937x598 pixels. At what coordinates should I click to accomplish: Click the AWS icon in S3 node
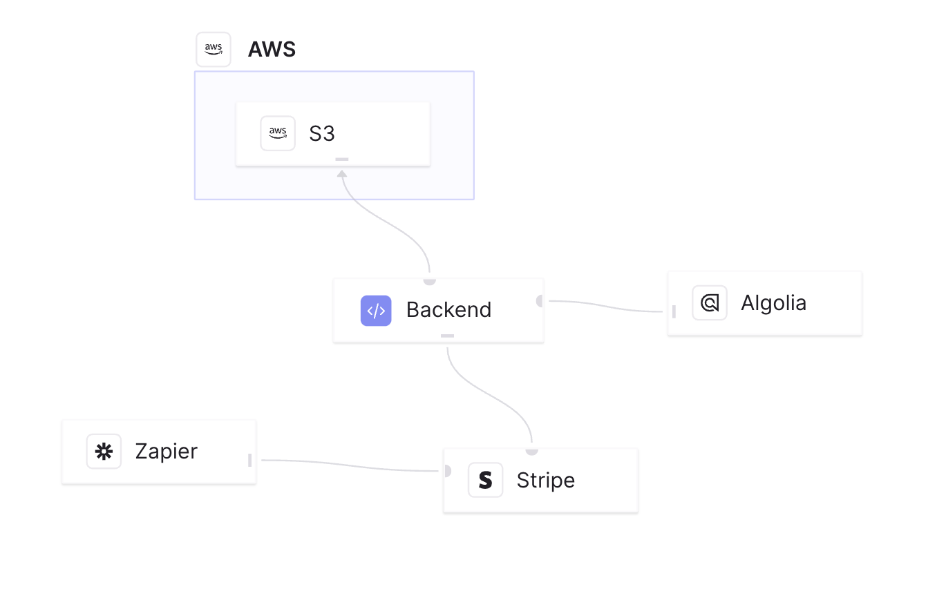[x=278, y=133]
